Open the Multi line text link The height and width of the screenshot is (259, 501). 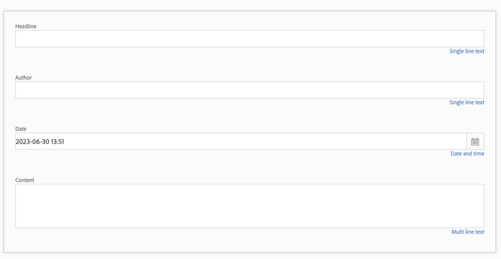pyautogui.click(x=468, y=232)
